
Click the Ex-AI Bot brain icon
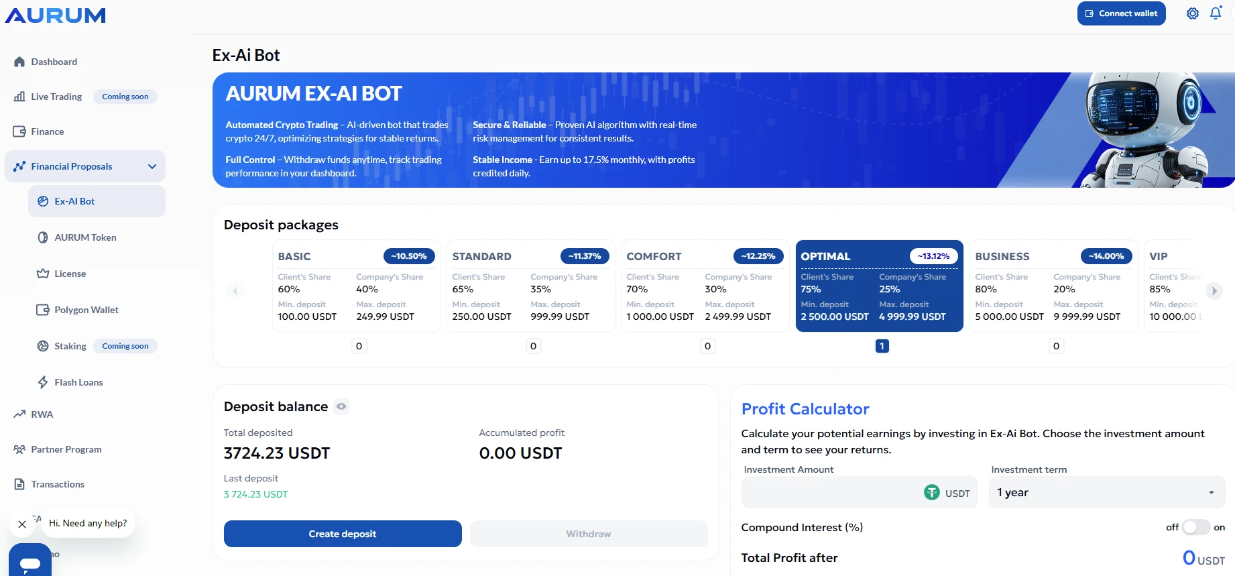tap(43, 201)
